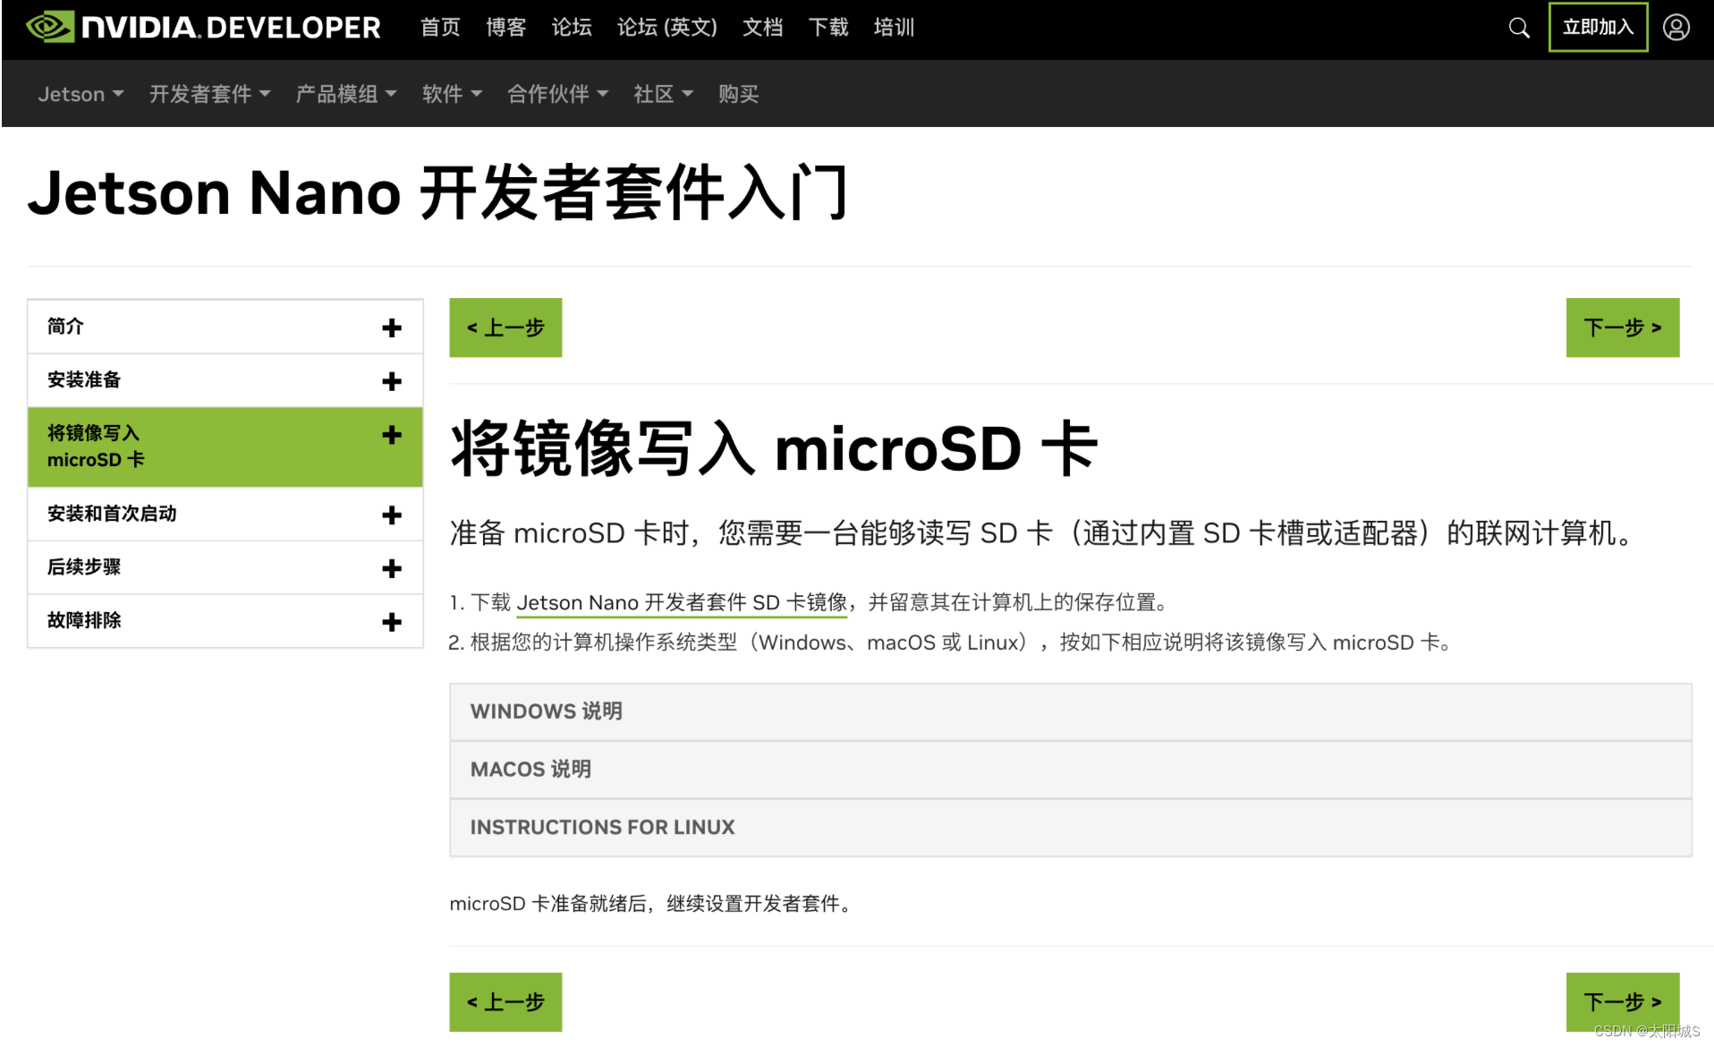This screenshot has width=1714, height=1047.
Task: Expand the 开发者套件 dropdown menu
Action: click(x=209, y=94)
